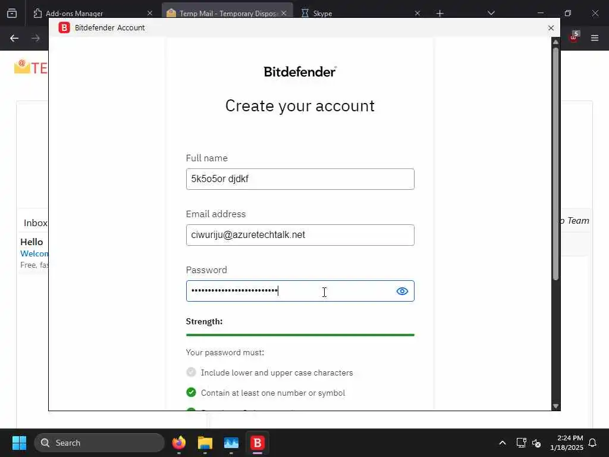Open Firefox View icon
The image size is (609, 457).
point(12,13)
